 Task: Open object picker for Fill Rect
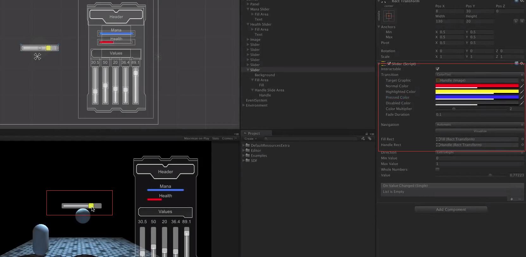click(523, 139)
